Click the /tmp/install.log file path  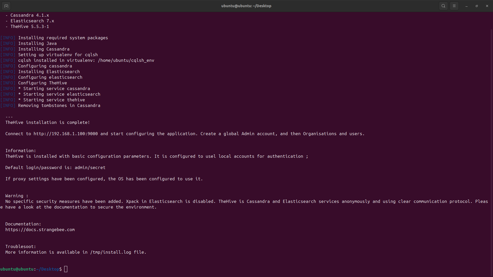click(110, 252)
